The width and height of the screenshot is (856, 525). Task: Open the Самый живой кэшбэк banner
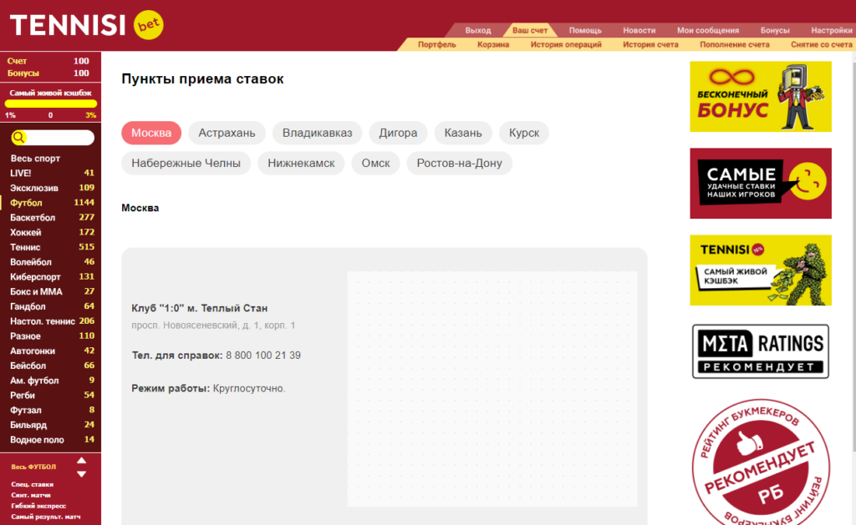761,270
